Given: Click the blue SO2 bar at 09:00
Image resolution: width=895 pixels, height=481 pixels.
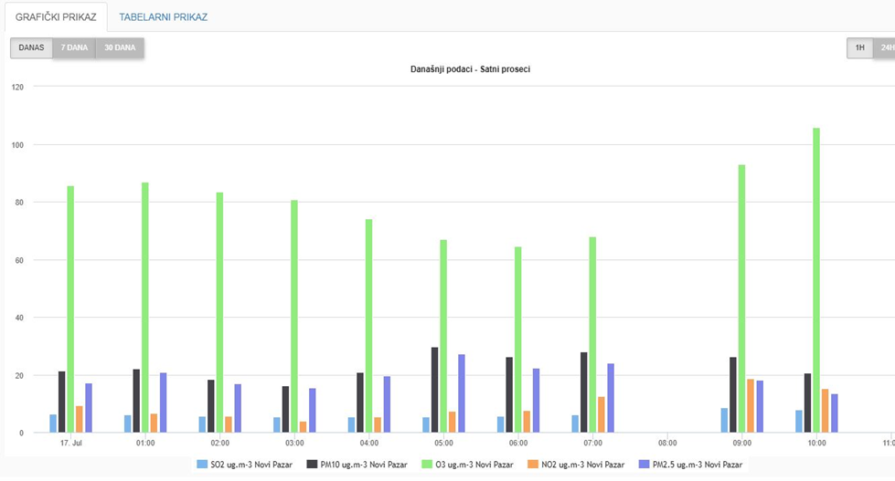Looking at the screenshot, I should tap(724, 421).
